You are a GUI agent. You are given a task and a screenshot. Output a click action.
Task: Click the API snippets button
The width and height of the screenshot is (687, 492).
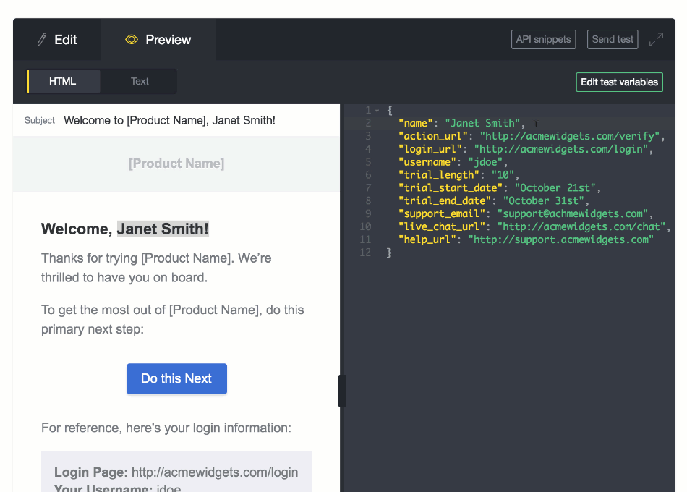[543, 39]
